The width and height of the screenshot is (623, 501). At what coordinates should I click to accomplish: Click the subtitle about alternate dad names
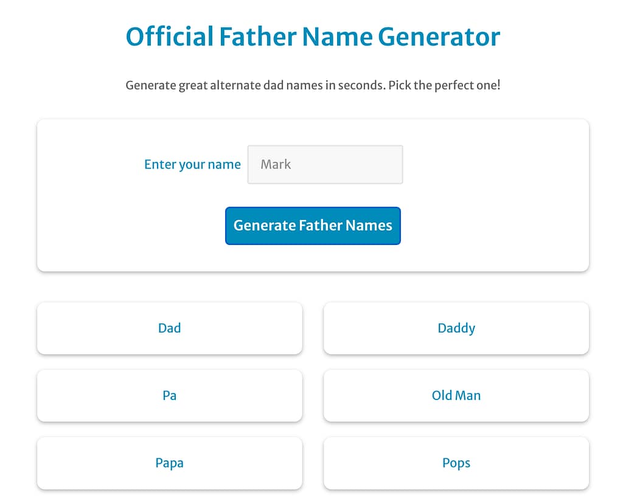coord(313,85)
